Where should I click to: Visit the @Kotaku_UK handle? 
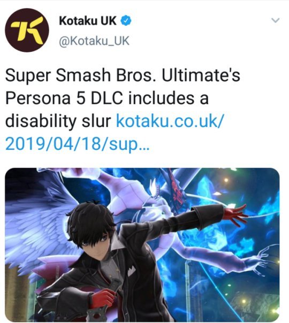94,41
